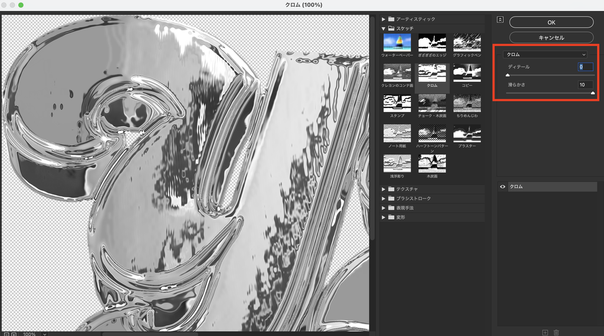Open the クロム filter type dropdown
The width and height of the screenshot is (604, 336).
pos(545,55)
